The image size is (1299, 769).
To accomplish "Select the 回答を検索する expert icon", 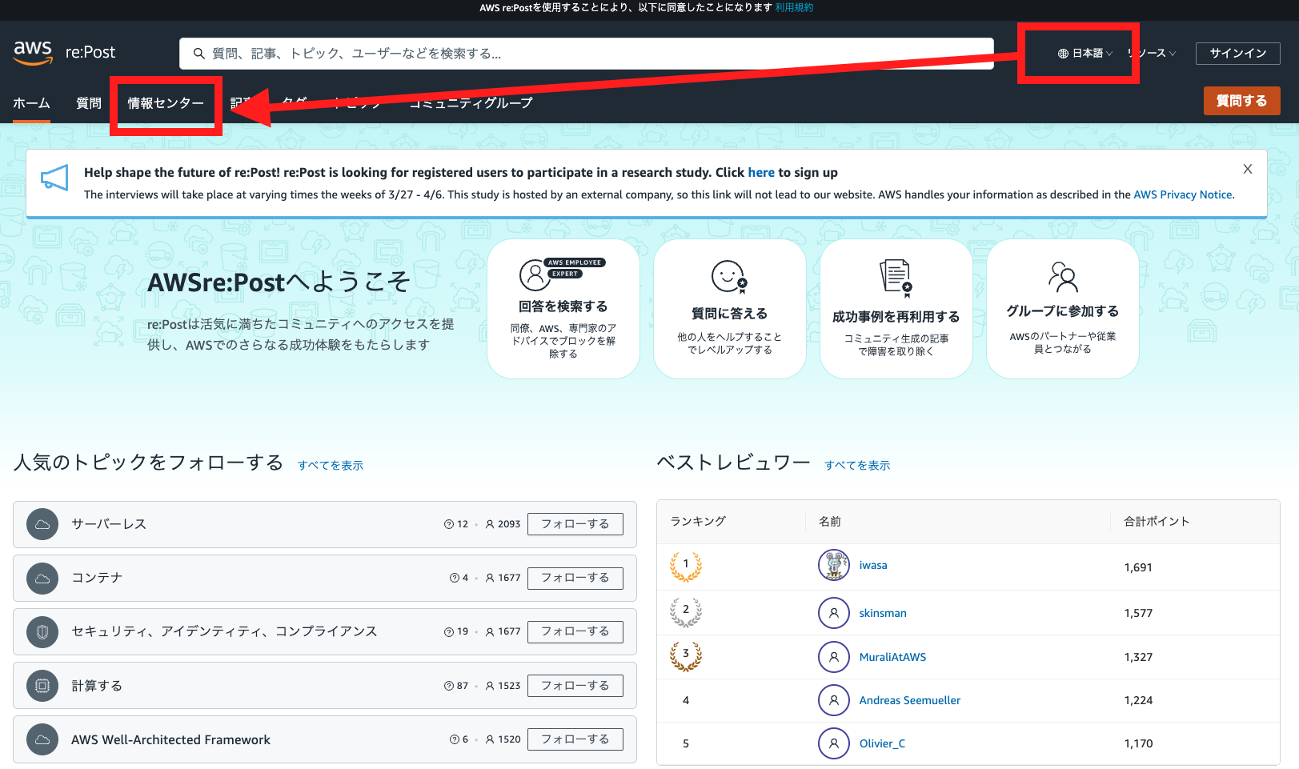I will (535, 275).
